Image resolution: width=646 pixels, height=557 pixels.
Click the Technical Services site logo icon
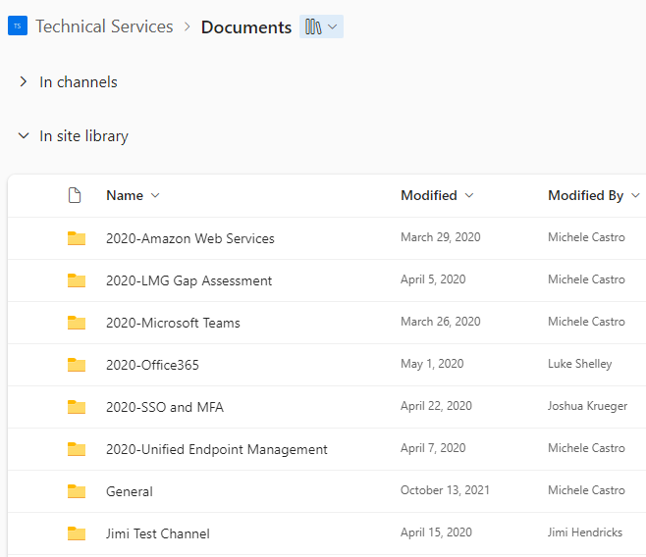pos(18,25)
